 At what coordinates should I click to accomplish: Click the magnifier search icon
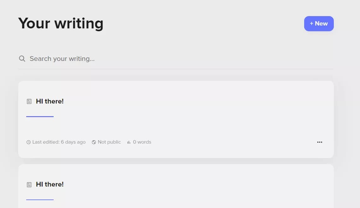(x=22, y=58)
